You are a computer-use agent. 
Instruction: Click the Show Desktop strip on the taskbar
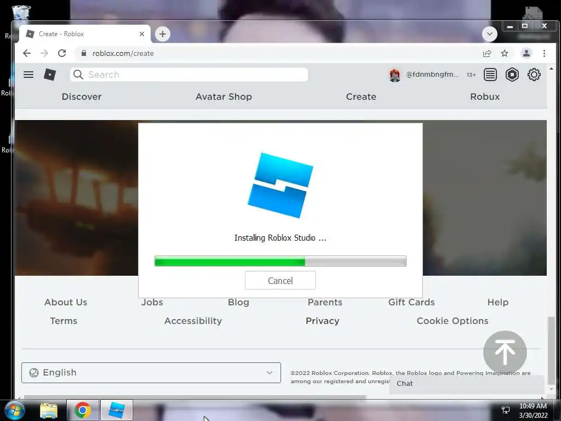(x=557, y=410)
